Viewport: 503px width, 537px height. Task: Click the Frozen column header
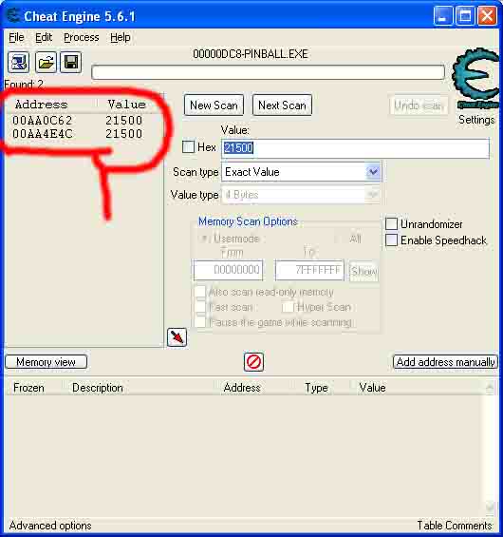click(28, 388)
